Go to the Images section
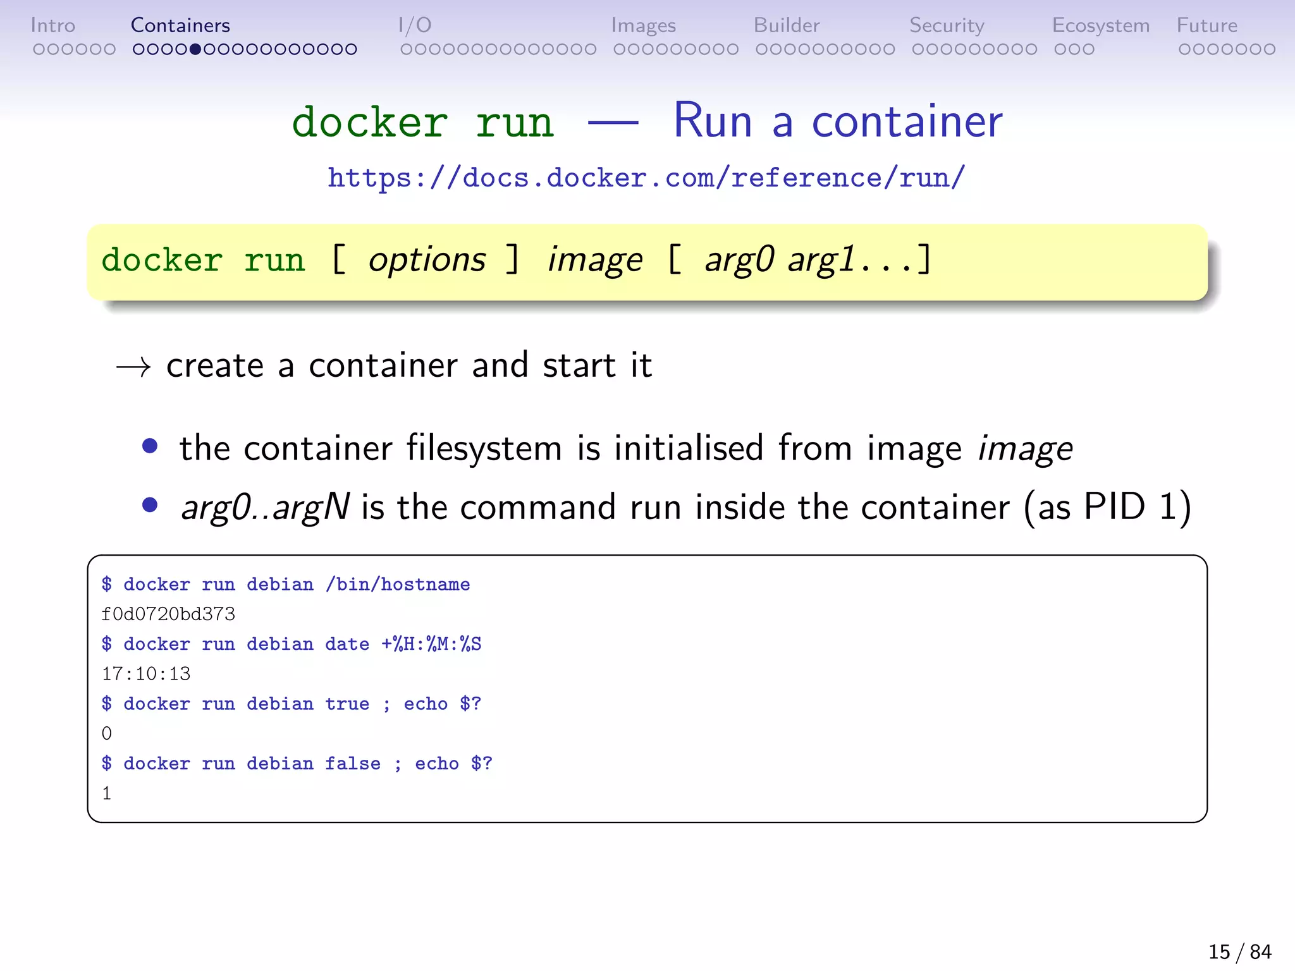 [643, 25]
